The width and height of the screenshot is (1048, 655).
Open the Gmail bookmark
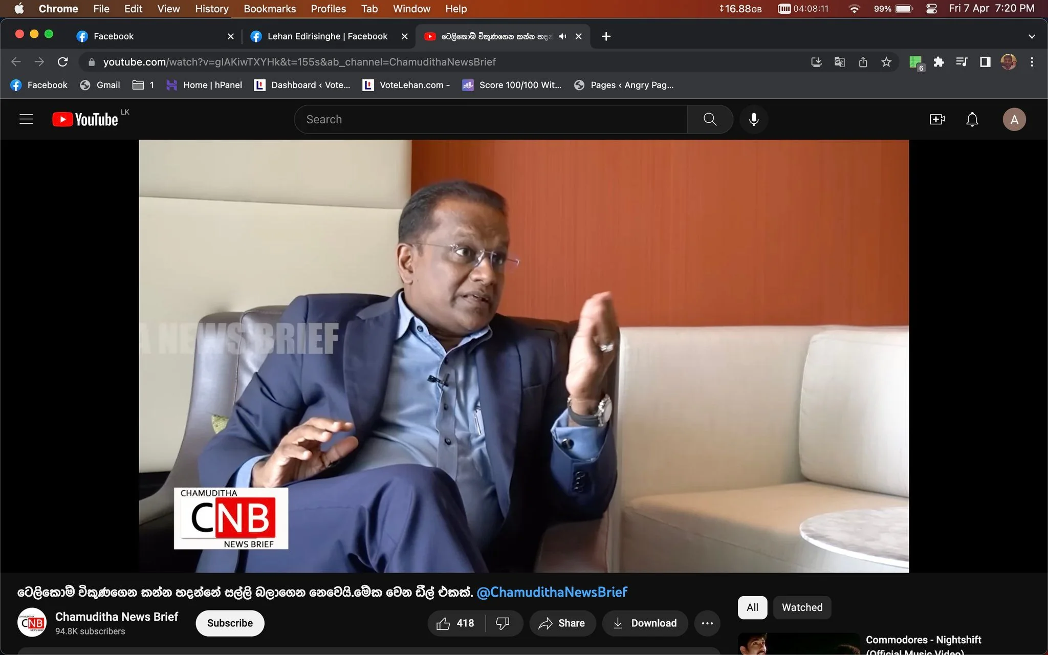(x=100, y=85)
